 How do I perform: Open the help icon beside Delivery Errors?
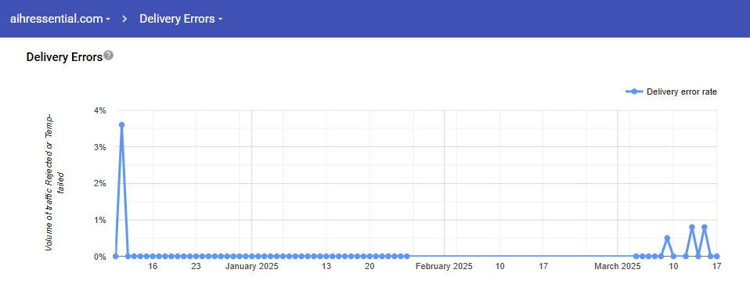coord(109,55)
